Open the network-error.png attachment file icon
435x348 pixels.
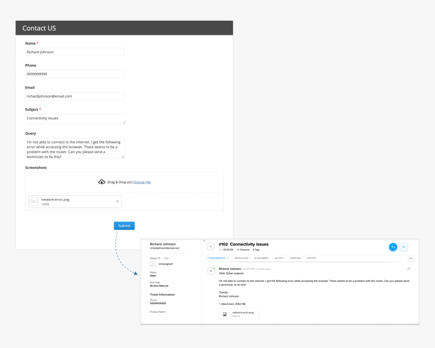[x=225, y=314]
